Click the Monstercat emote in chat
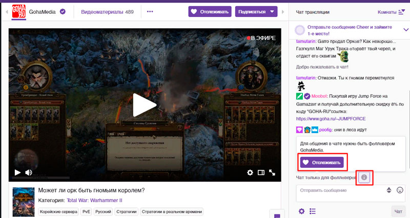 coord(301,86)
